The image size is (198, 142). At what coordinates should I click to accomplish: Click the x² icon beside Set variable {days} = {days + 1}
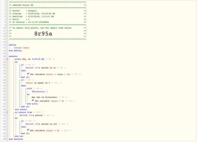pyautogui.click(x=28, y=74)
